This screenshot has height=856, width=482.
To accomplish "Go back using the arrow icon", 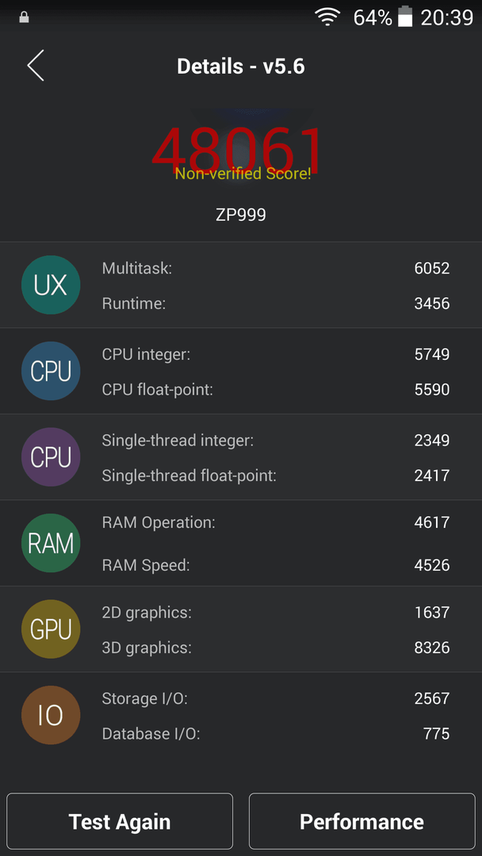I will pyautogui.click(x=36, y=66).
